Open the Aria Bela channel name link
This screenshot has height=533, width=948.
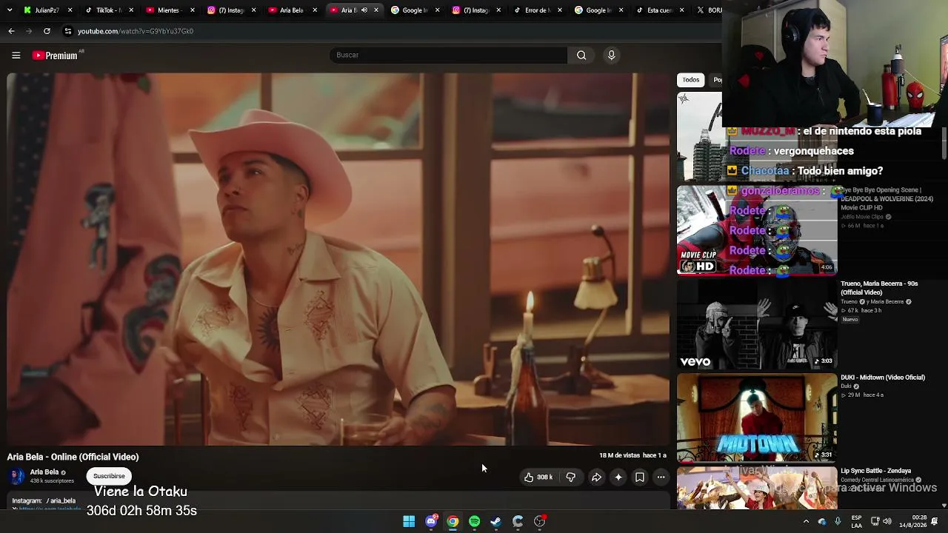tap(44, 472)
